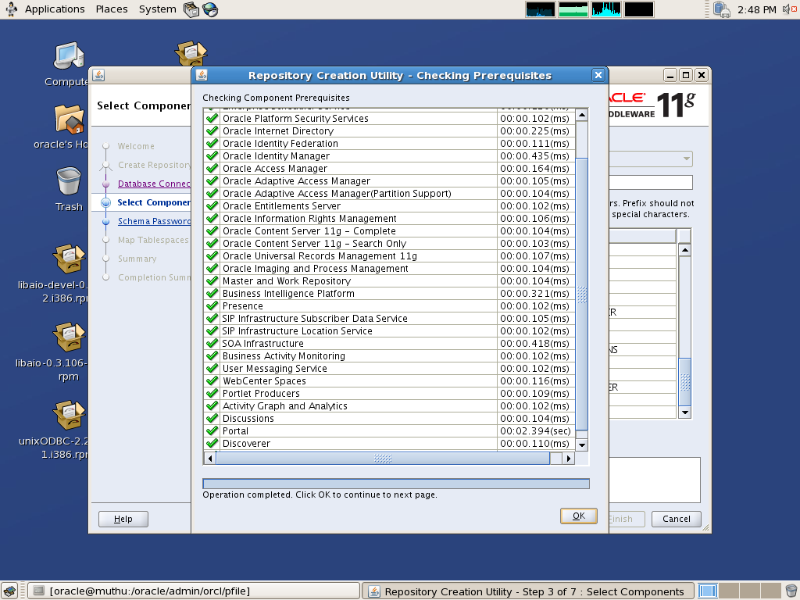Click the Java icon in prerequisites dialog title
Screen dimensions: 800x600
(202, 76)
